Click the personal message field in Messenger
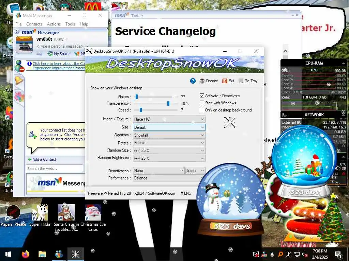This screenshot has width=349, height=261. [60, 46]
